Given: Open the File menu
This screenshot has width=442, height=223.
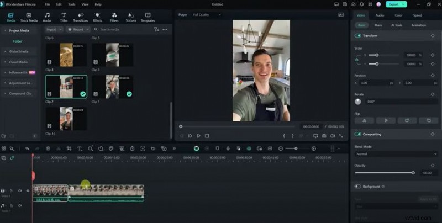Looking at the screenshot, I should pos(48,4).
